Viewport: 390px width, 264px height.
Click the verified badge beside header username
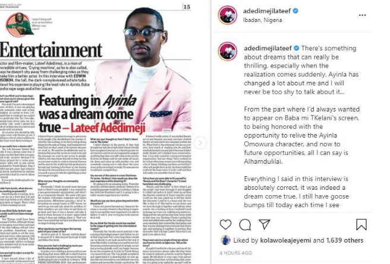point(295,11)
